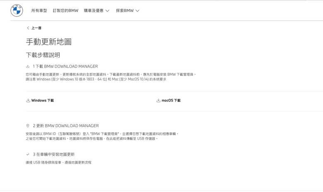
Task: Expand the chevron beside 探索BMW
Action: tap(137, 11)
